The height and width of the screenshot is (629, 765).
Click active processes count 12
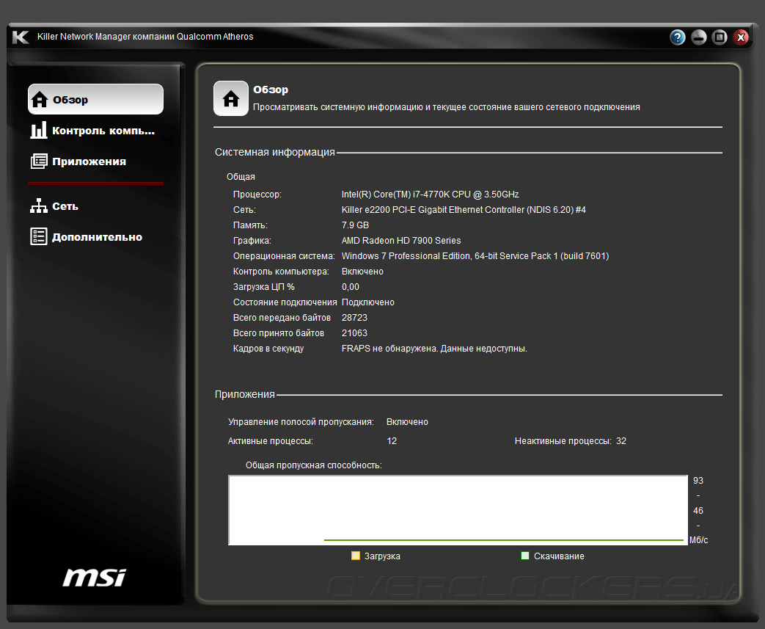(392, 441)
